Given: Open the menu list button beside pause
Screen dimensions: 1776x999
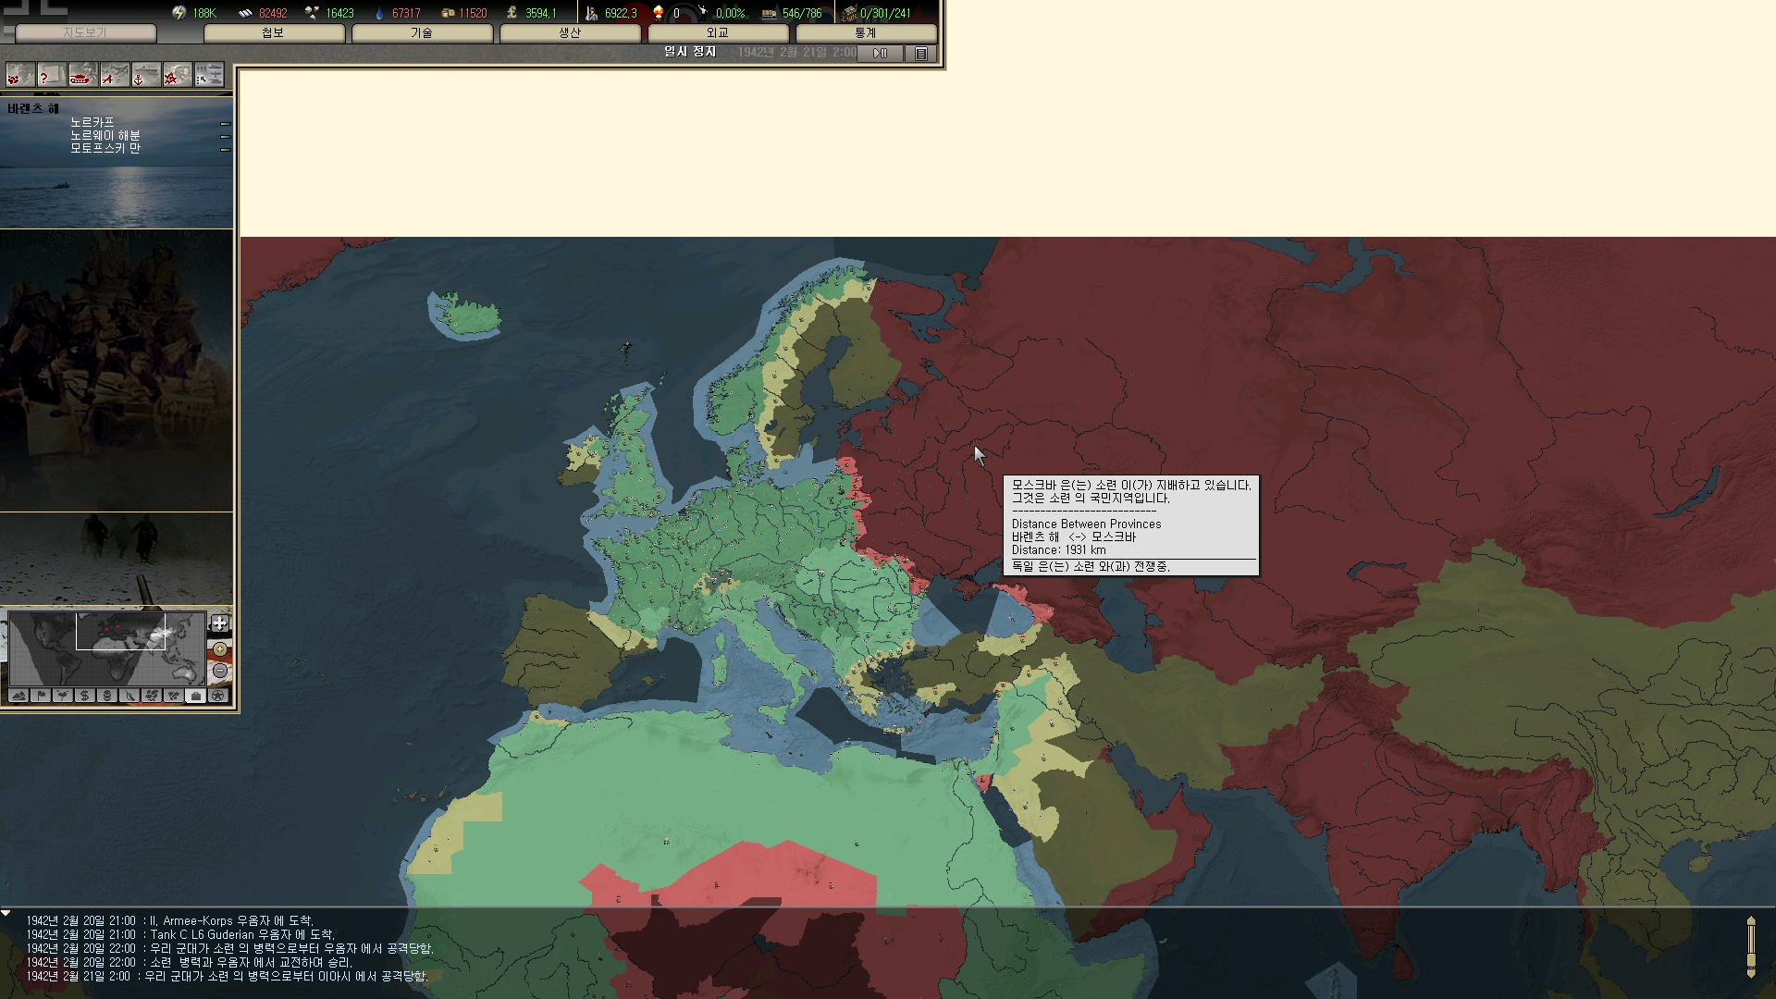Looking at the screenshot, I should (x=921, y=54).
